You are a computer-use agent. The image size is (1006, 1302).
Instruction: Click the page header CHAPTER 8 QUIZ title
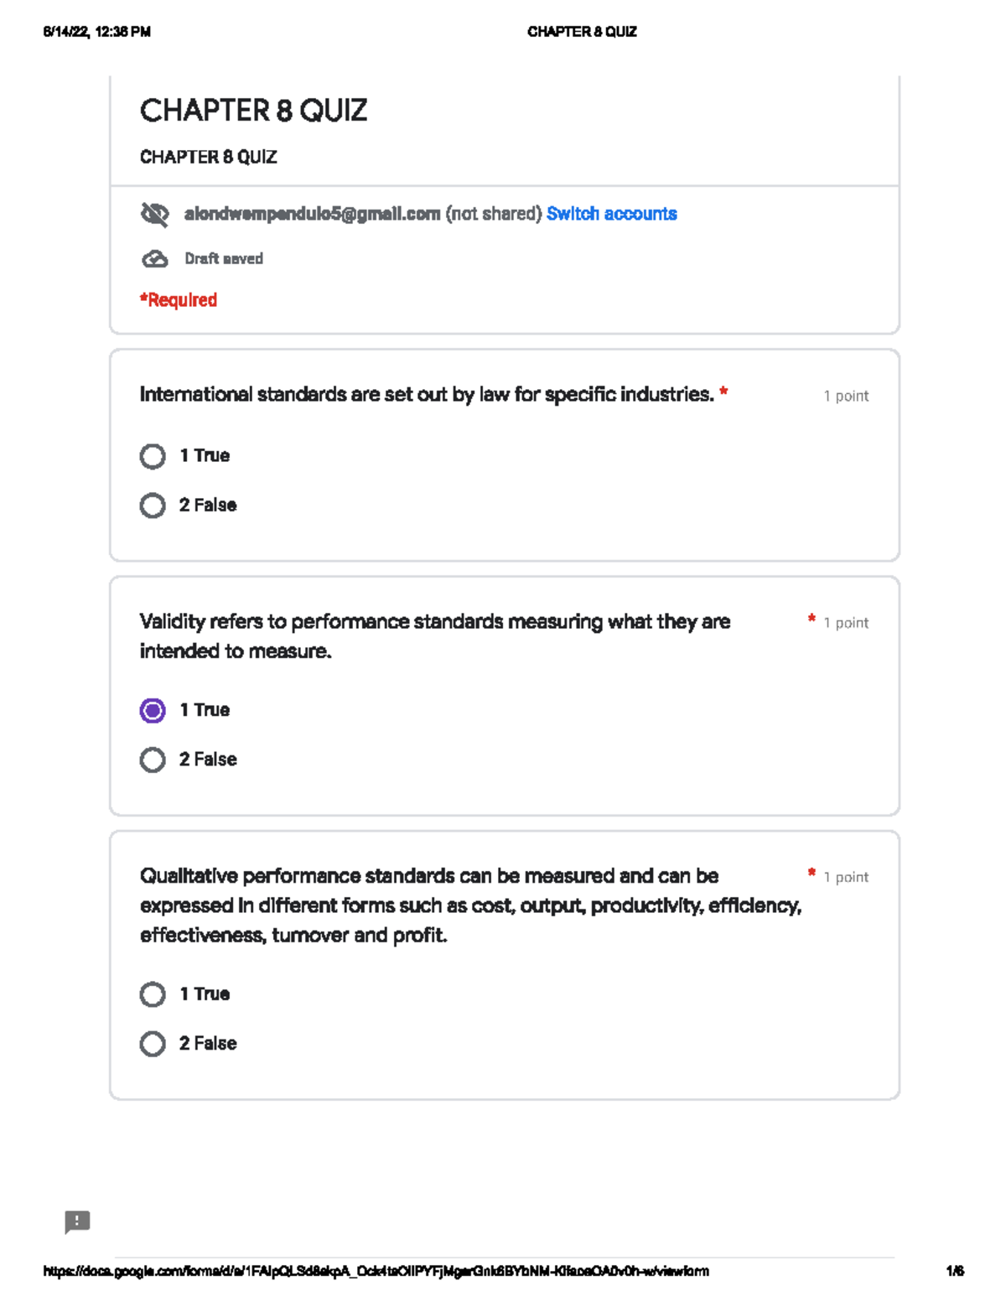582,32
